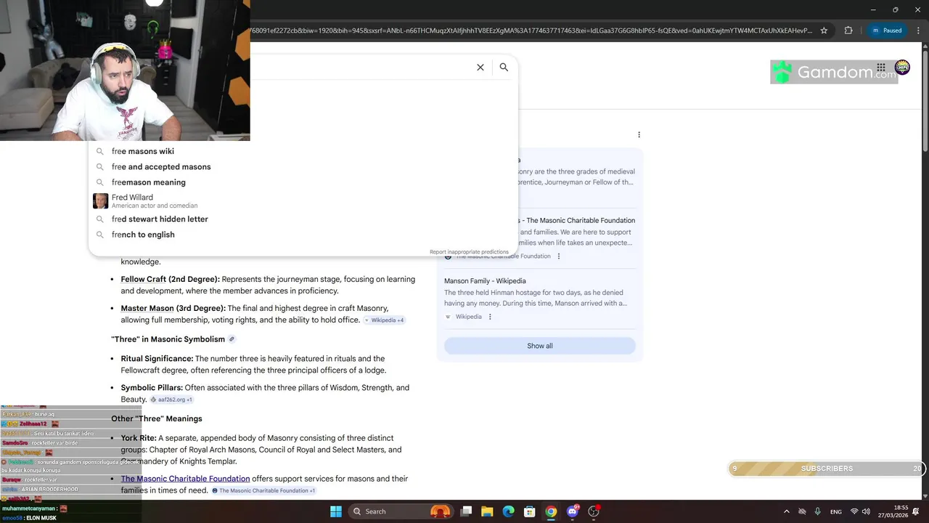Open the Google account avatar

coord(902,68)
